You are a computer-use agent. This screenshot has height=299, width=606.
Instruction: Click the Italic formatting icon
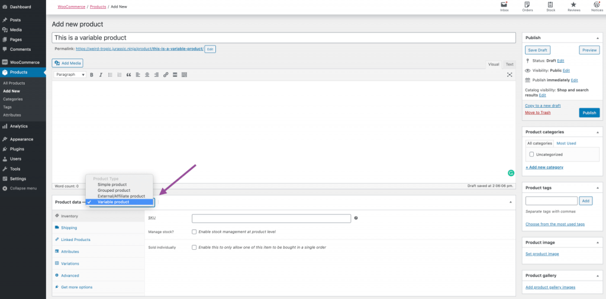coord(101,75)
